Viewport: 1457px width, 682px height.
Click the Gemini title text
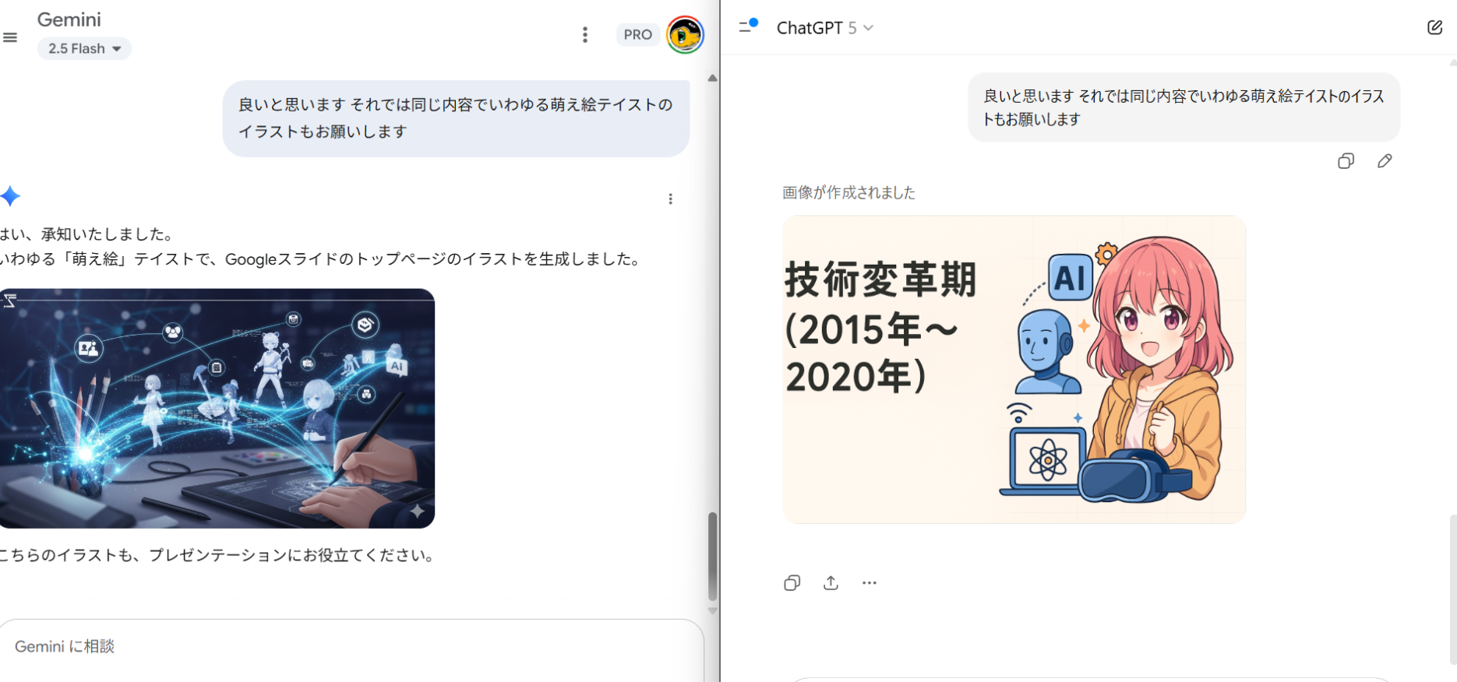tap(69, 19)
